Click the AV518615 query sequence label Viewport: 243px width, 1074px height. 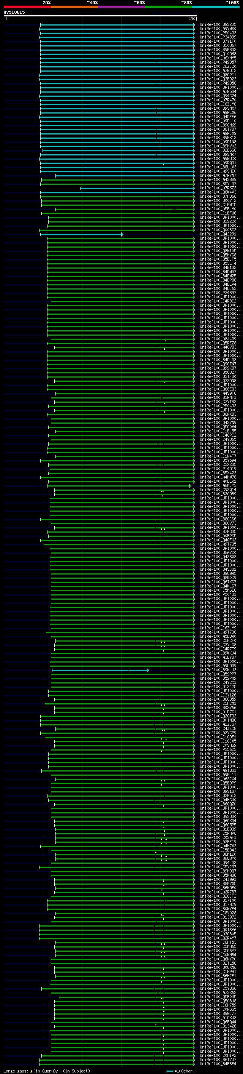tap(14, 13)
